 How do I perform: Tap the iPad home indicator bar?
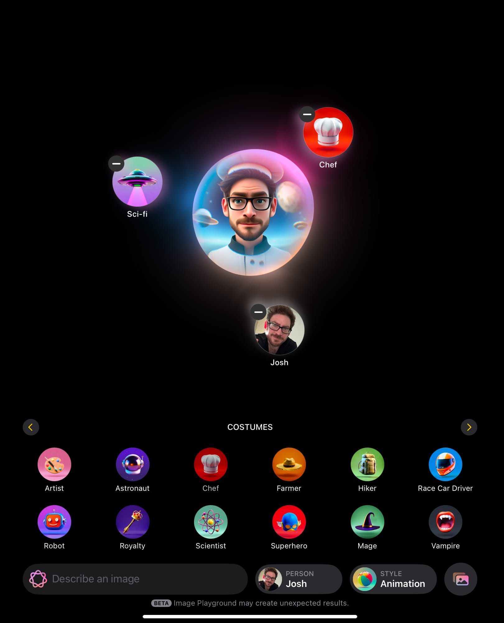[x=250, y=616]
